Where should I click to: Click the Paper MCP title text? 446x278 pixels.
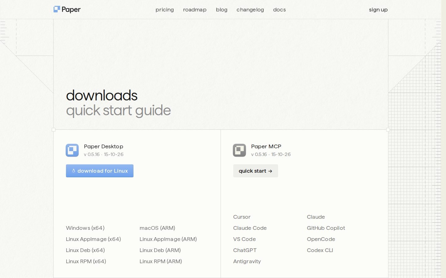[266, 146]
